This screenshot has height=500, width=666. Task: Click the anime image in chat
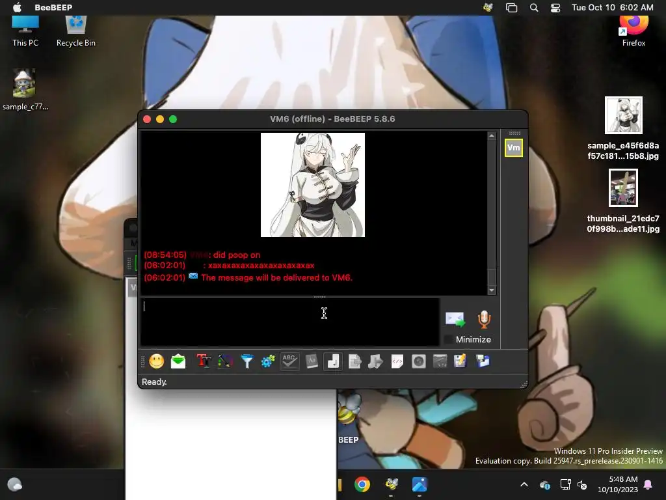pyautogui.click(x=313, y=185)
